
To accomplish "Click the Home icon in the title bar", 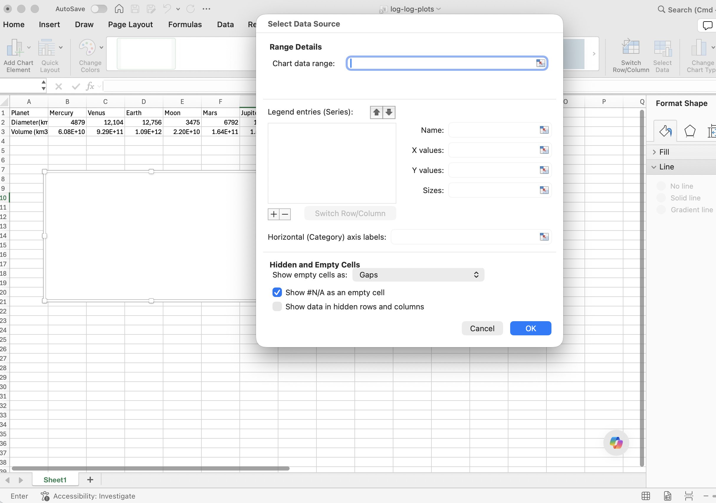I will [x=119, y=9].
